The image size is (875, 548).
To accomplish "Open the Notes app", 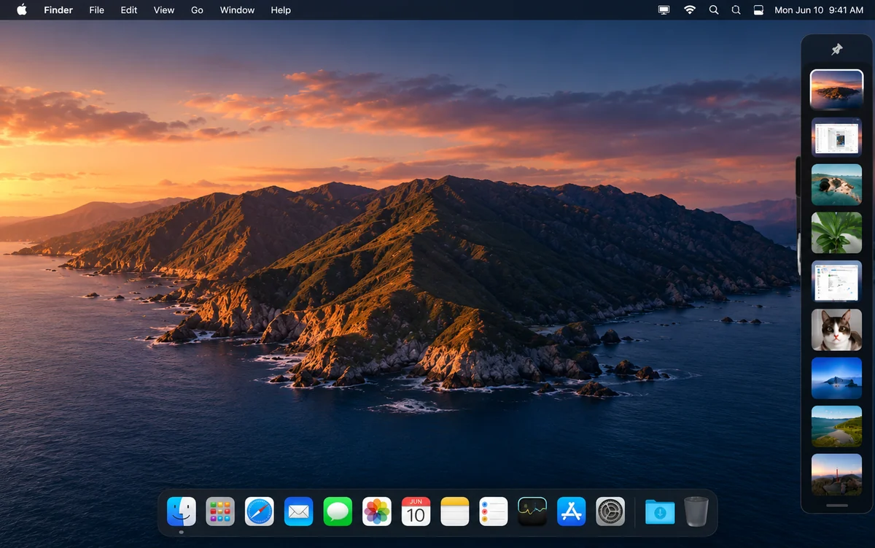I will pos(455,512).
